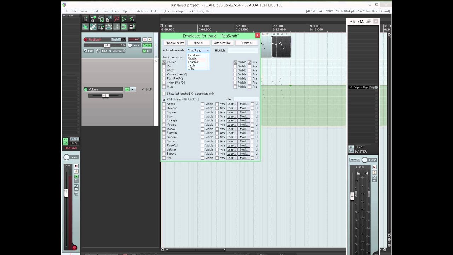Click the Volume envelope arm icon
The width and height of the screenshot is (453, 255).
coord(86,89)
